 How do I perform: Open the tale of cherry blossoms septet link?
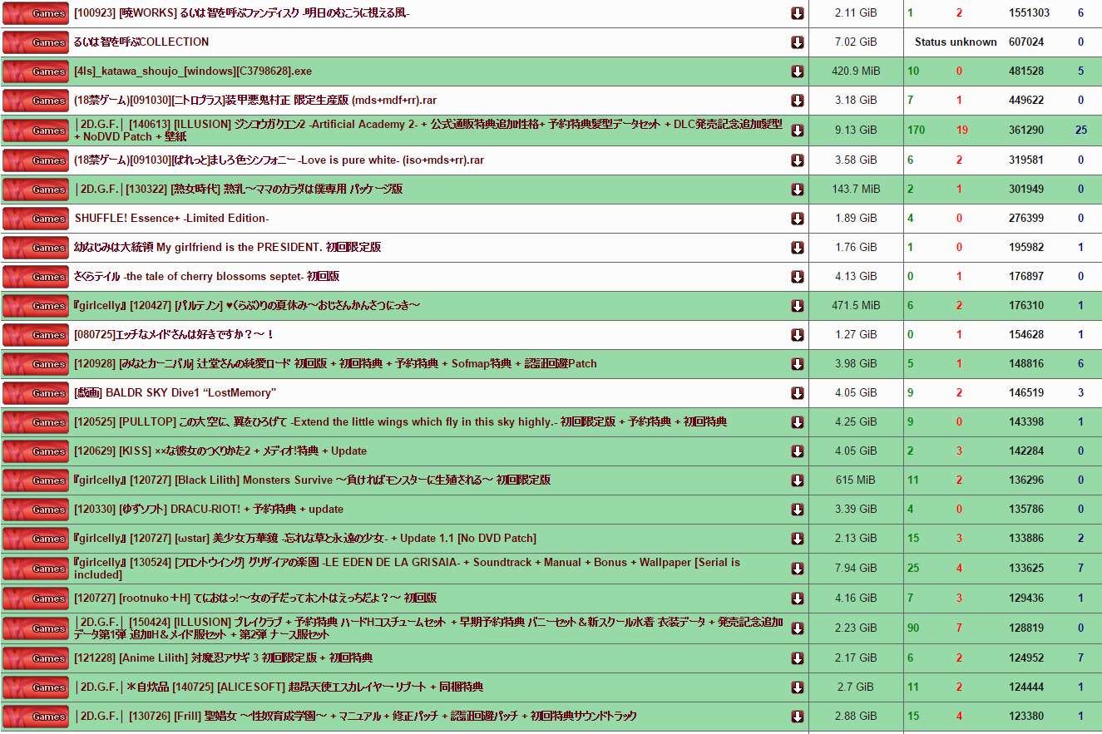(206, 276)
